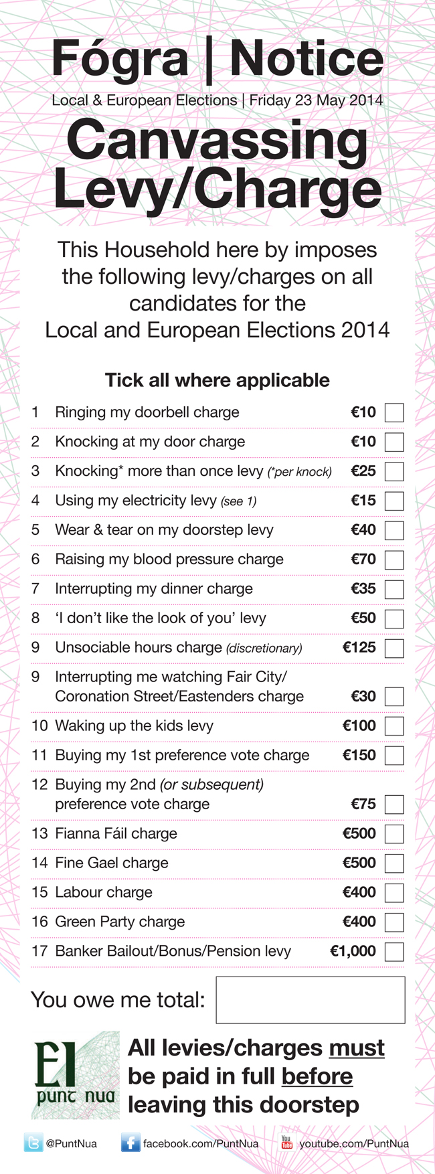435x1174 pixels.
Task: Check the Green Party charge box
Action: pos(394,922)
